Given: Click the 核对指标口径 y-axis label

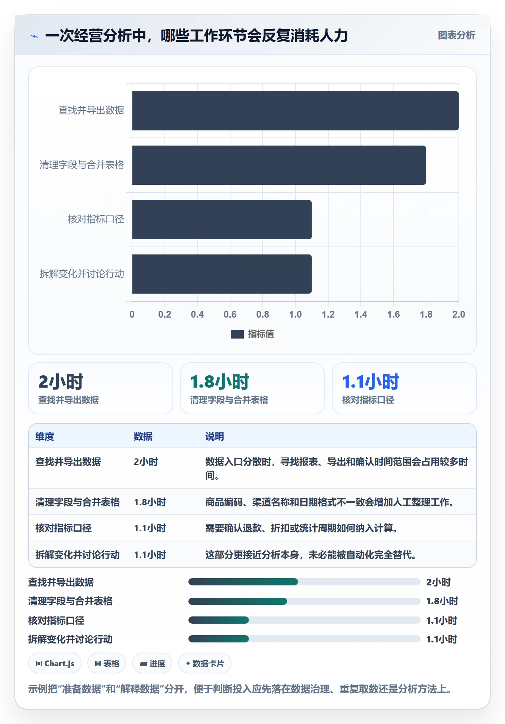Looking at the screenshot, I should (x=96, y=219).
